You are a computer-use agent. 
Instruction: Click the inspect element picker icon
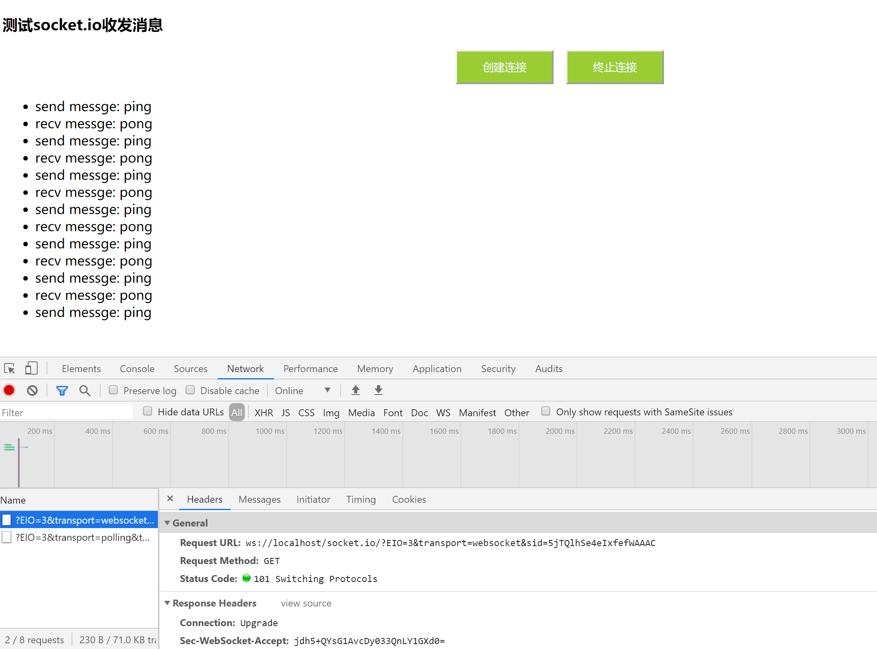tap(9, 368)
